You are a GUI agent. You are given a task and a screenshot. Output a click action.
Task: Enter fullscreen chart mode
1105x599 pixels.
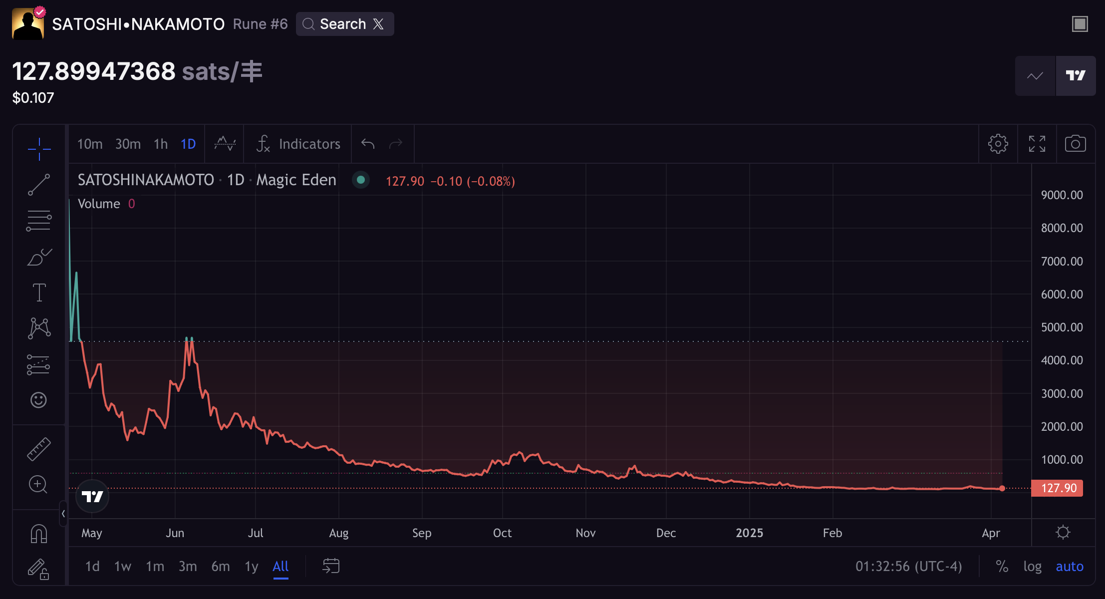click(x=1037, y=144)
